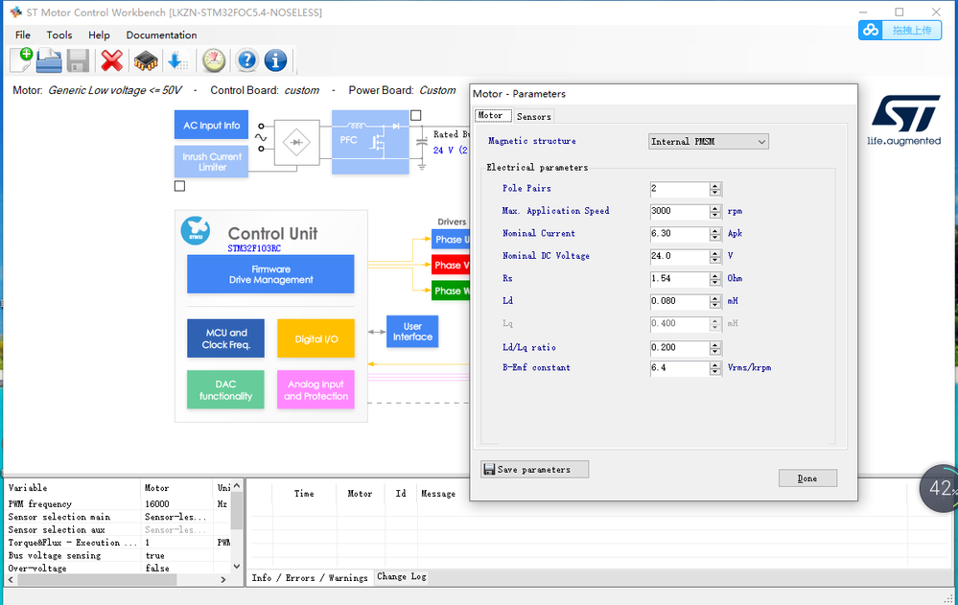Toggle the checkbox beside the PFC block

click(415, 115)
